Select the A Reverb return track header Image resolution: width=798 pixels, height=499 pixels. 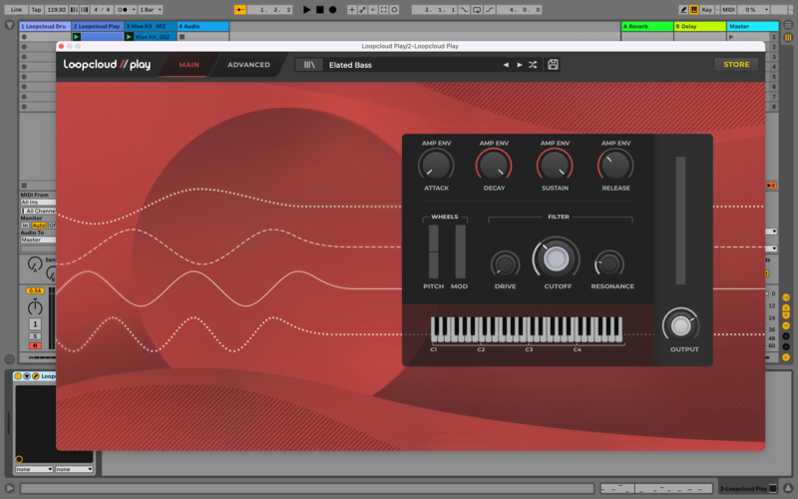[647, 27]
